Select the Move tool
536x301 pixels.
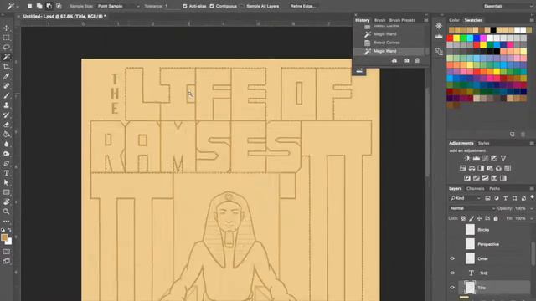pos(6,28)
